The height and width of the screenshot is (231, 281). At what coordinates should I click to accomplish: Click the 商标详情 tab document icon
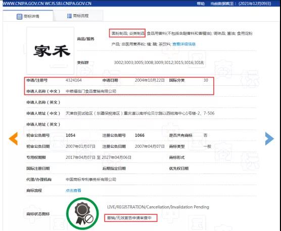(x=19, y=17)
